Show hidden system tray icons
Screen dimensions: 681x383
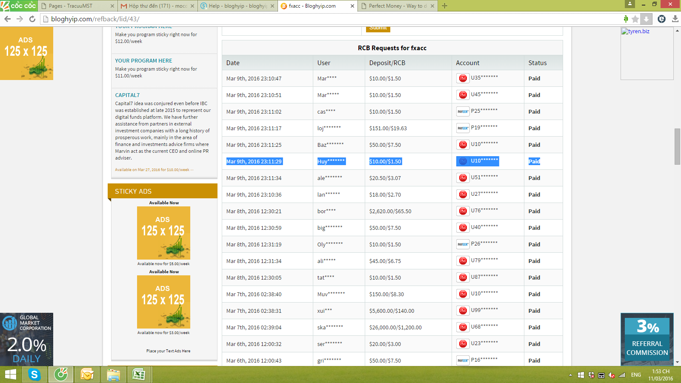pos(570,375)
